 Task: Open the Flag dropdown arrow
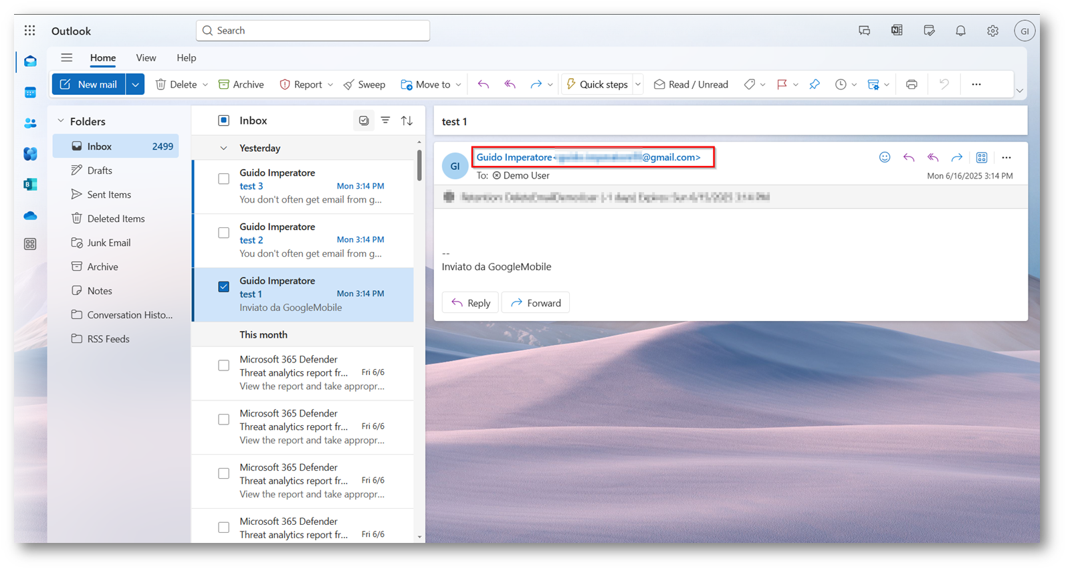tap(795, 84)
